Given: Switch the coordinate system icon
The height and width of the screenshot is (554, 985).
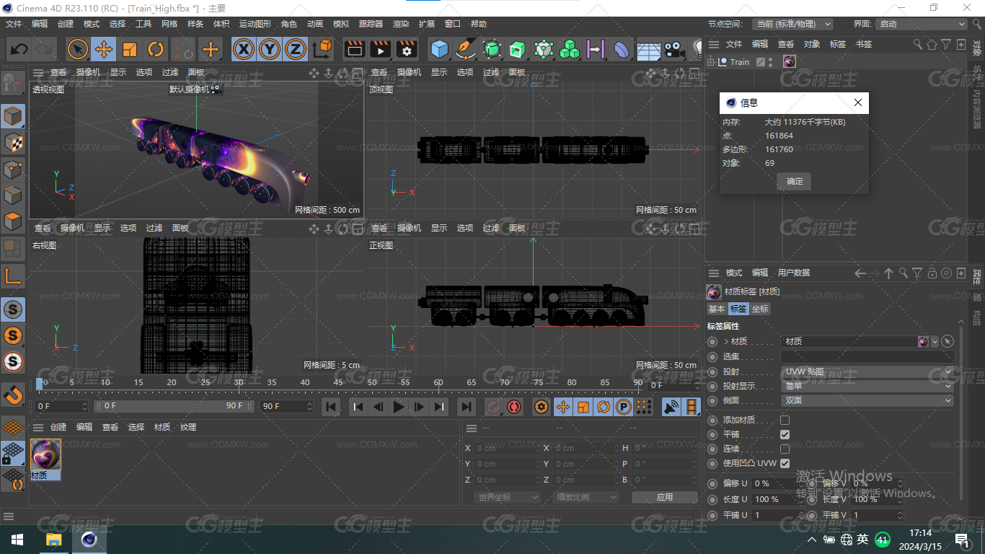Looking at the screenshot, I should 323,49.
